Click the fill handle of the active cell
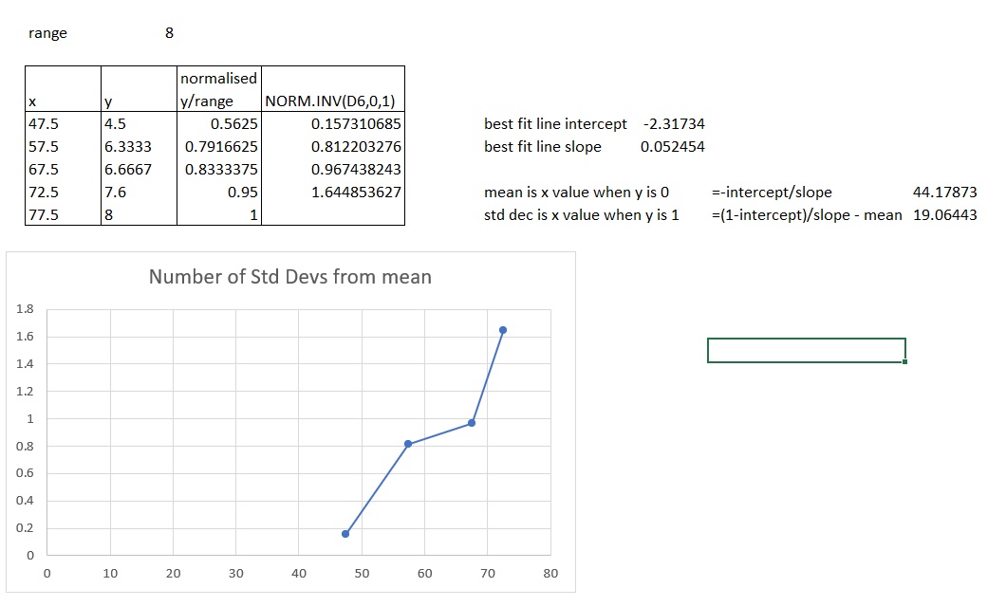 904,361
